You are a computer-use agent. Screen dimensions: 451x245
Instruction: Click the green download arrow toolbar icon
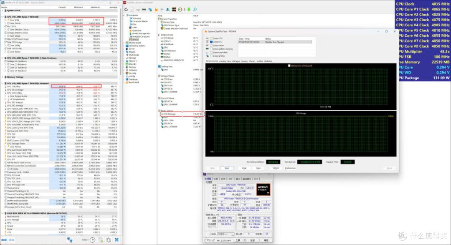click(x=189, y=10)
